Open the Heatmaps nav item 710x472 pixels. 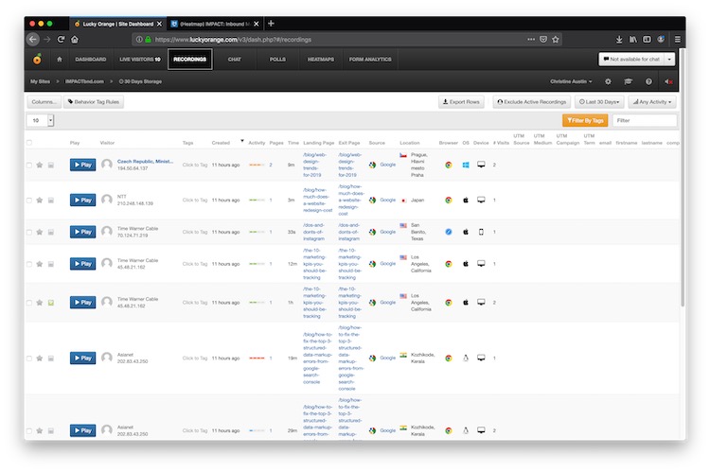pos(321,60)
